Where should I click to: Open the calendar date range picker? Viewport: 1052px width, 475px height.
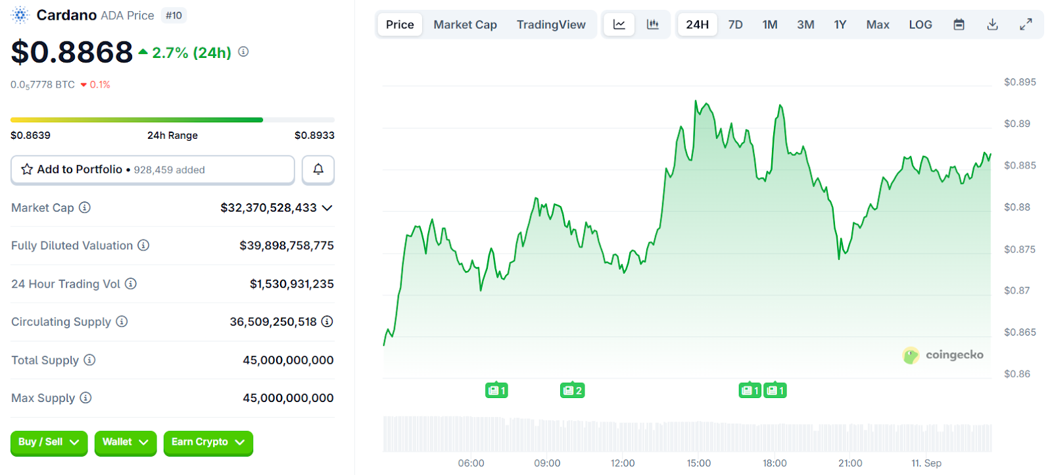(x=959, y=24)
